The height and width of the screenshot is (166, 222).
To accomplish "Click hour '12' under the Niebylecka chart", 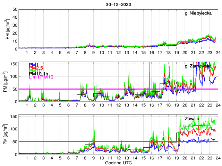I will 118,53.
